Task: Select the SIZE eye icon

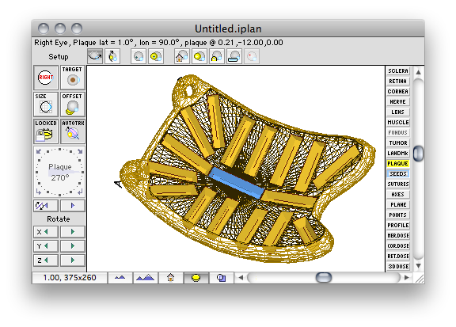Action: (x=46, y=105)
